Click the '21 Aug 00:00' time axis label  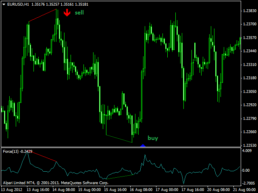(244, 190)
